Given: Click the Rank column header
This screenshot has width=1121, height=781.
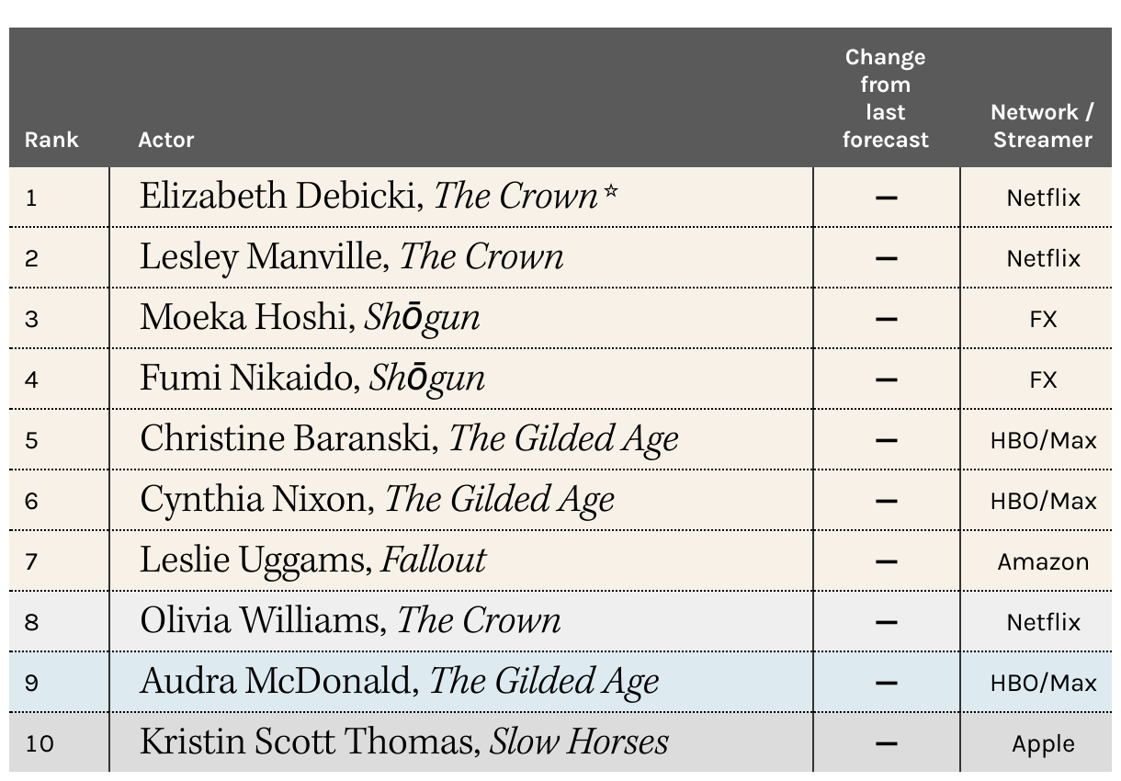Looking at the screenshot, I should (x=51, y=140).
